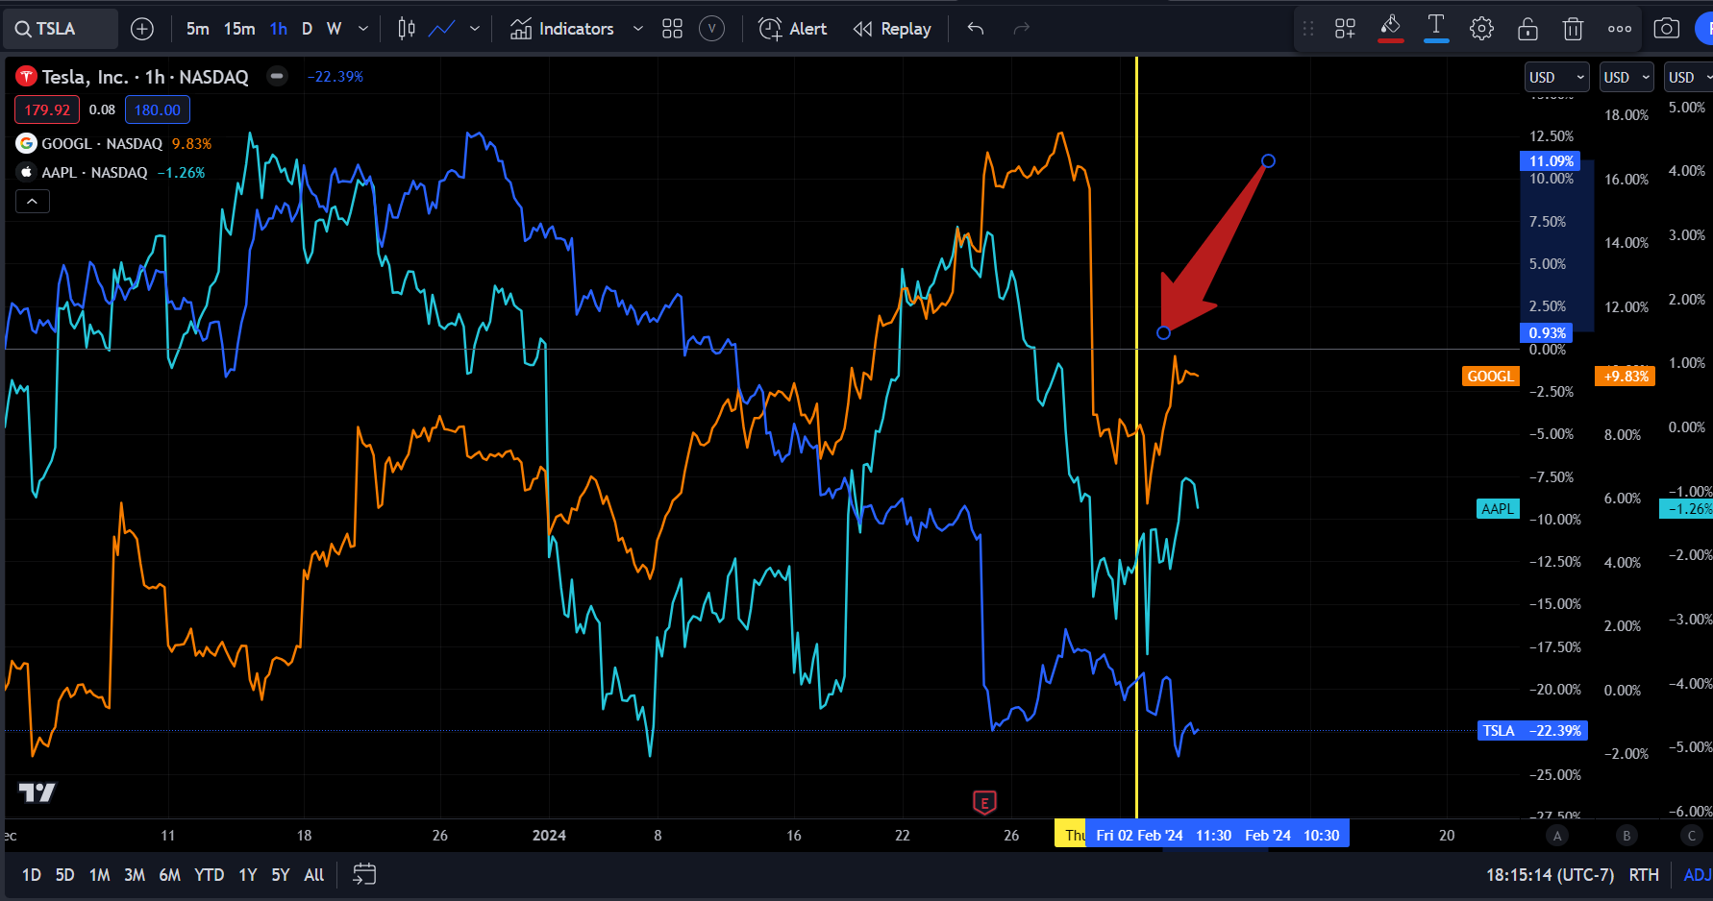
Task: Select the GOOGL · NASDAQ legend row
Action: coord(102,143)
